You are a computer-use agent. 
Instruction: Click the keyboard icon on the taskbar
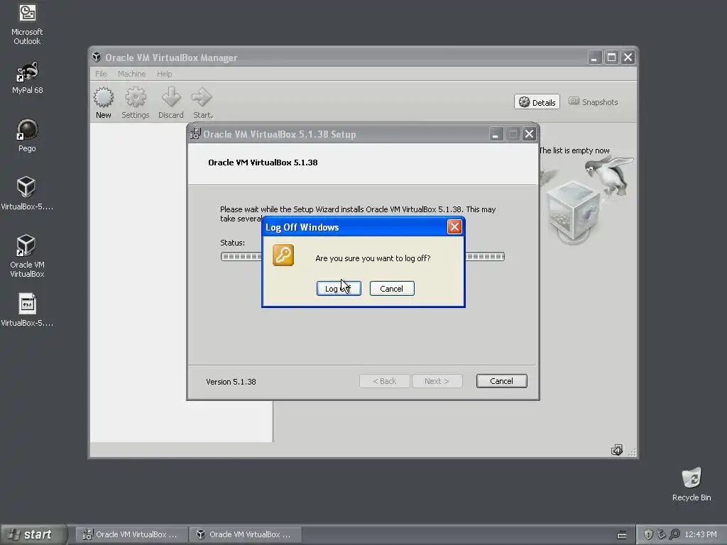click(622, 535)
